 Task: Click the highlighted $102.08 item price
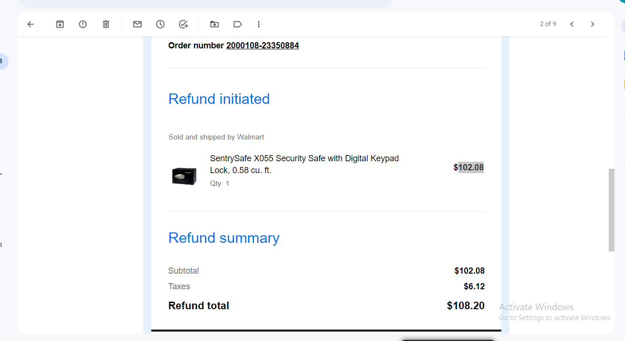click(x=469, y=167)
